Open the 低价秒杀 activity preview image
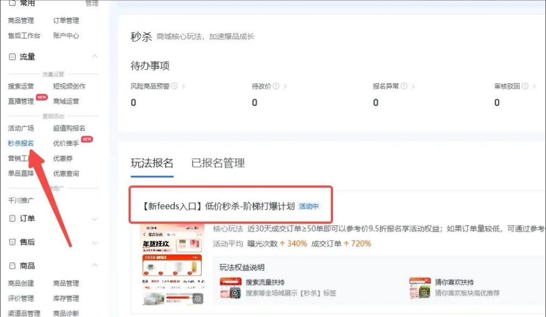Viewport: 546px width, 317px height. (x=172, y=265)
